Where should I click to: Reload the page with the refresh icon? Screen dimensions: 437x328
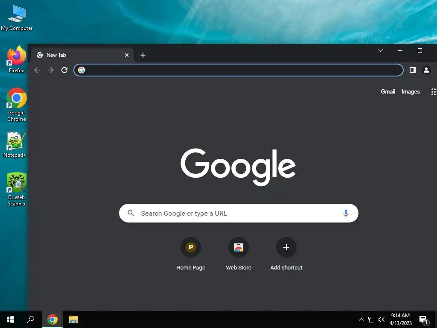[64, 70]
